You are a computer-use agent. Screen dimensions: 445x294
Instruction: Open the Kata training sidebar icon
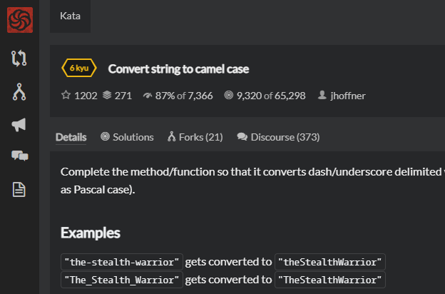coord(19,59)
